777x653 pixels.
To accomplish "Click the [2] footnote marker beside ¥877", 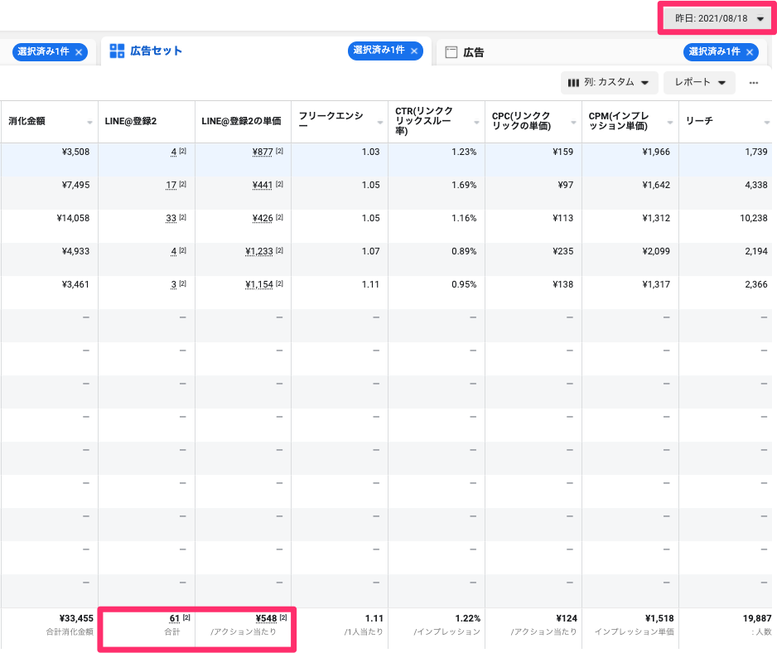I will [279, 151].
